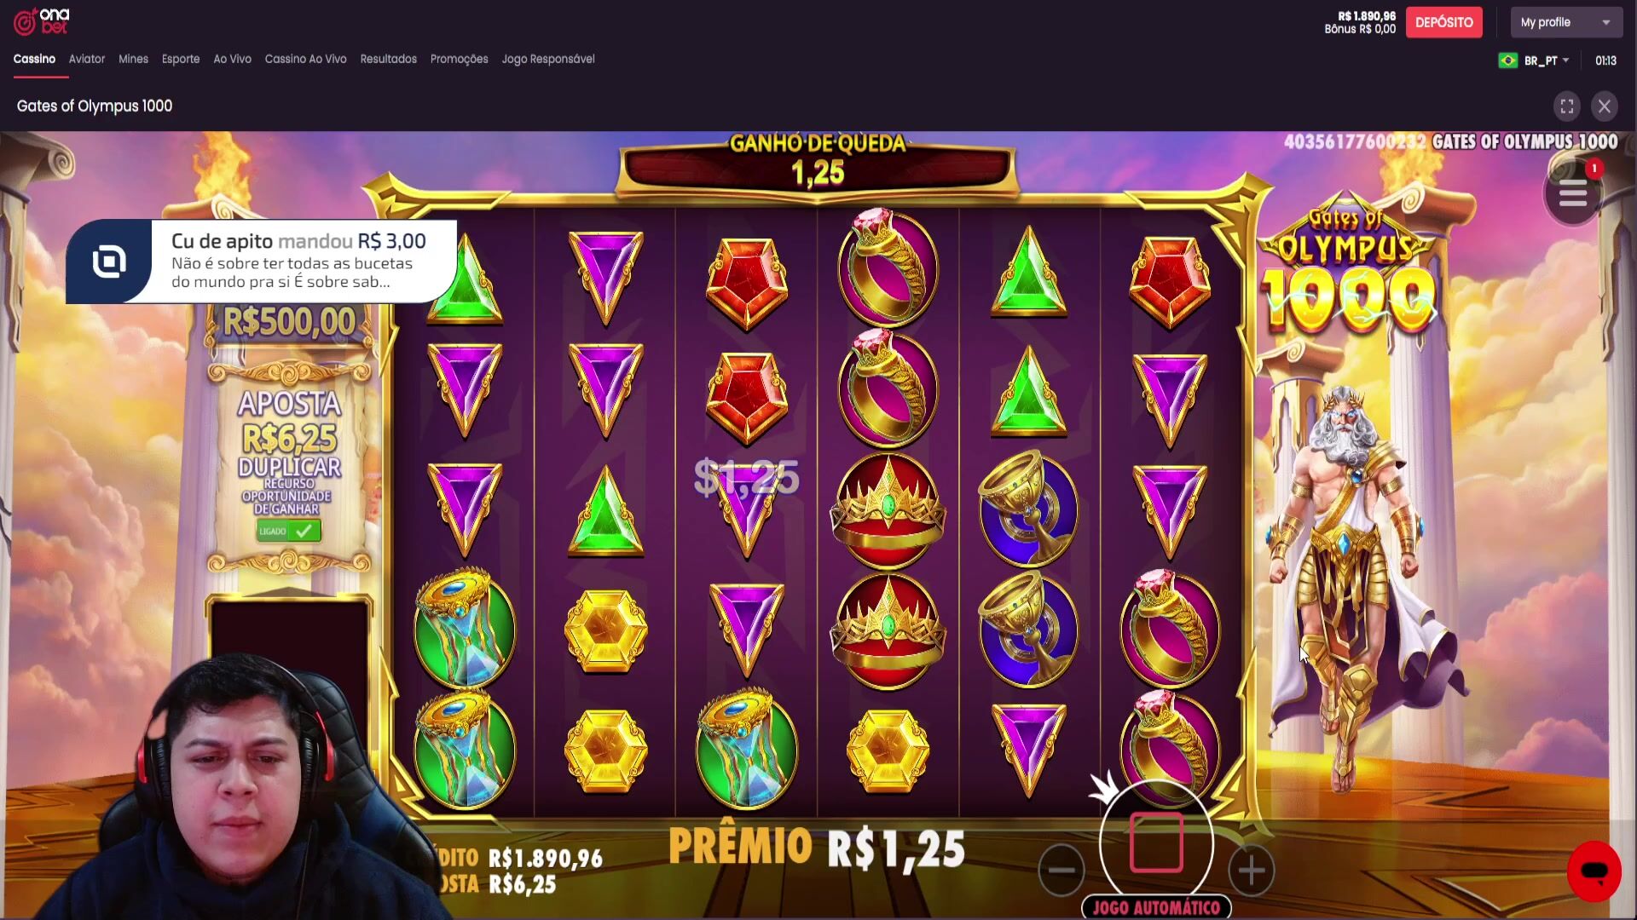The width and height of the screenshot is (1637, 920).
Task: Toggle the Duplicar ante bet checkmark
Action: pyautogui.click(x=289, y=531)
